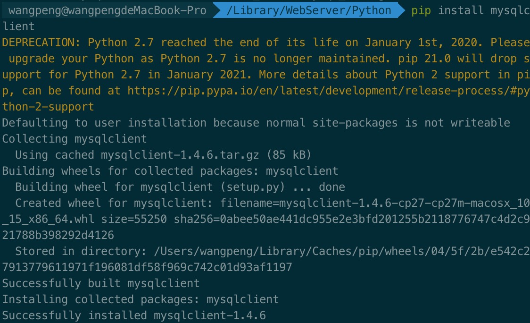This screenshot has width=530, height=323.
Task: Click the '21788b398292d4126' hash remainder line
Action: click(58, 235)
